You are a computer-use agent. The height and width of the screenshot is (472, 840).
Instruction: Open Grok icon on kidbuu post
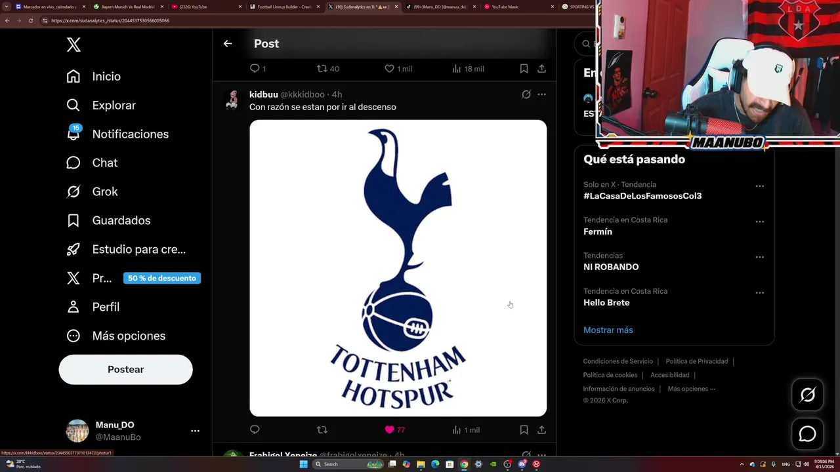(x=526, y=94)
